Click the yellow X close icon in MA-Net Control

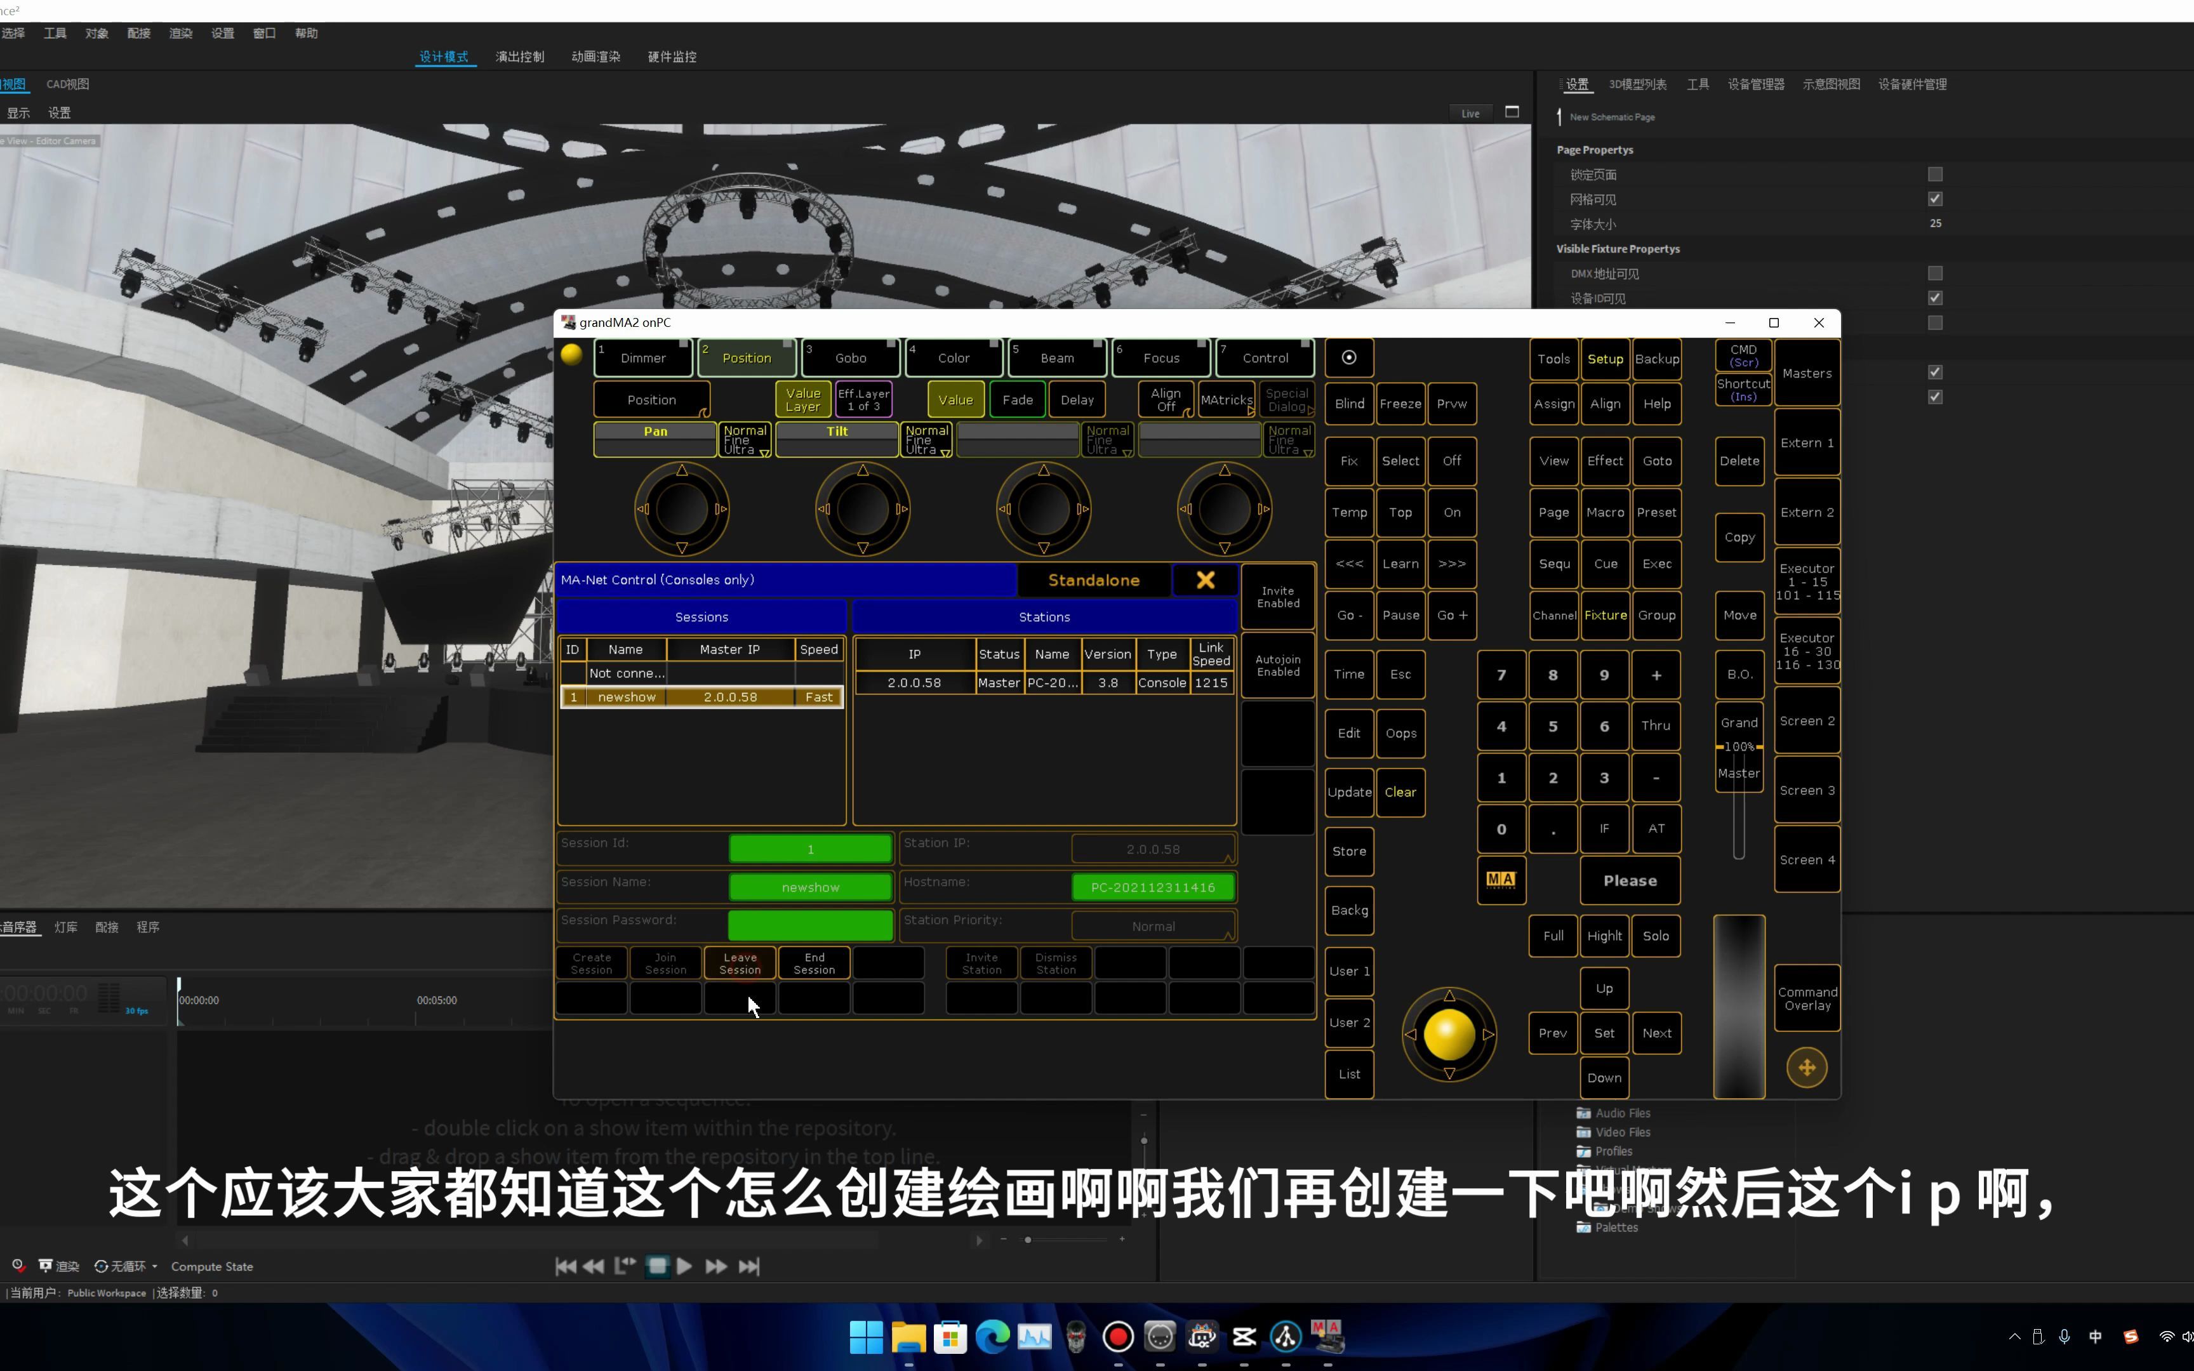click(1205, 580)
